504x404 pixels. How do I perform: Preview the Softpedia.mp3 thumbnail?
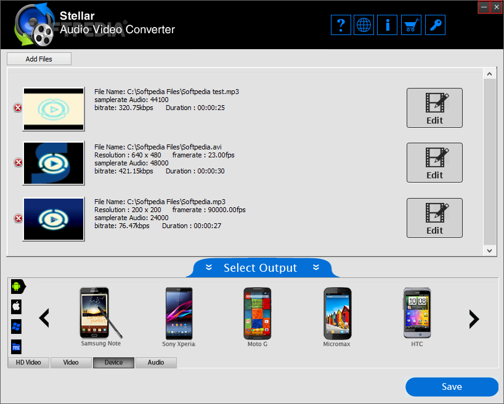click(54, 219)
